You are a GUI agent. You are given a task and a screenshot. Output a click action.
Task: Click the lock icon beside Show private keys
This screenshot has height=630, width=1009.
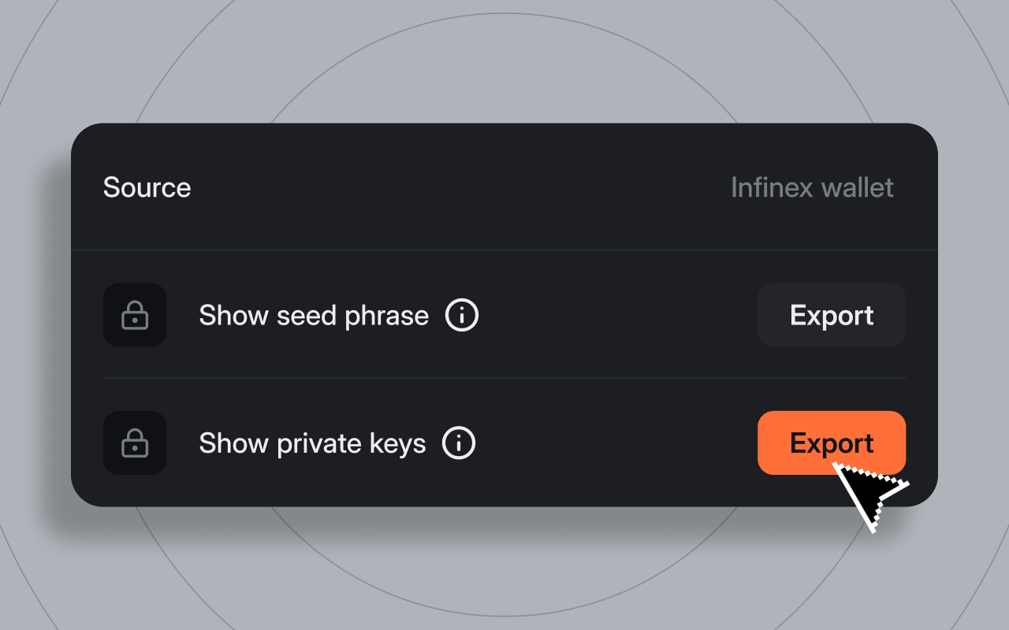coord(135,443)
